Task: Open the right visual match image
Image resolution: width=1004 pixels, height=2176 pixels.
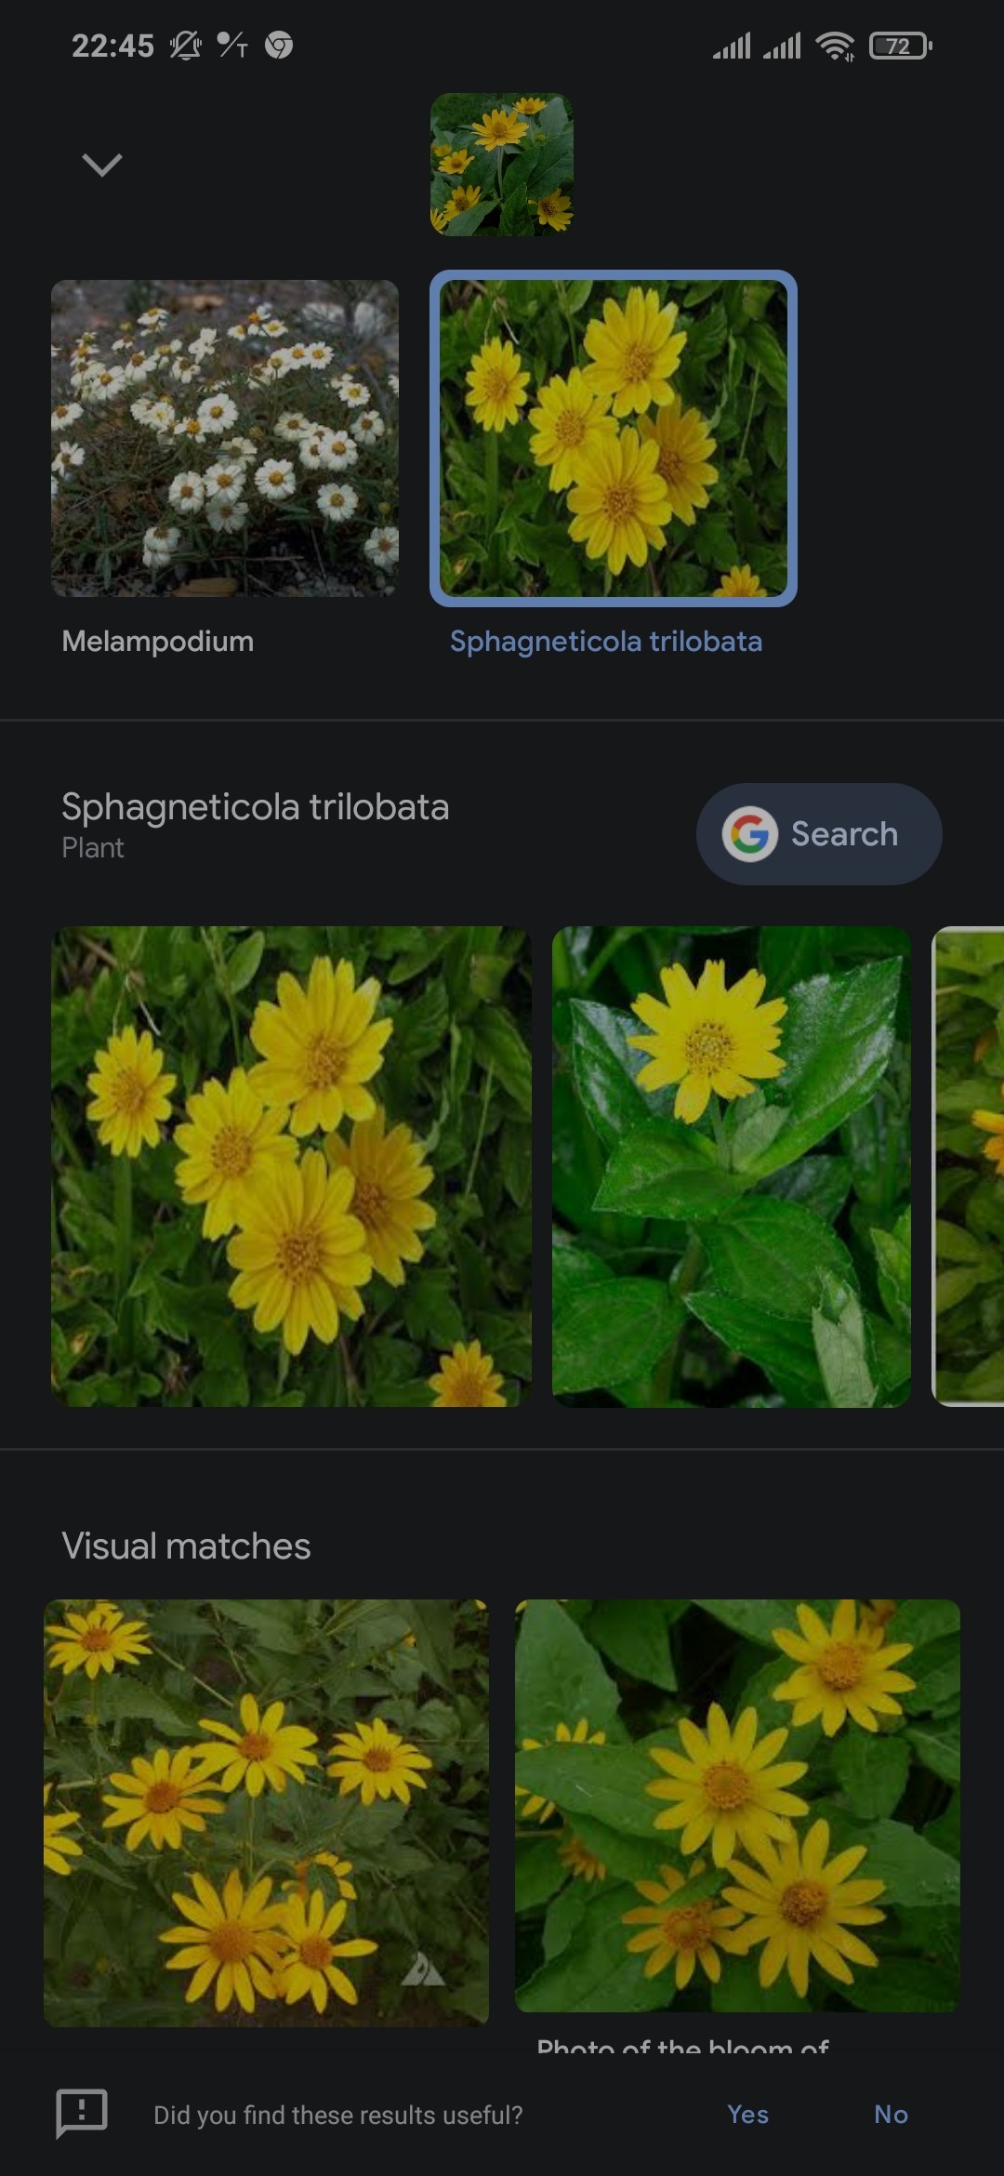Action: [737, 1806]
